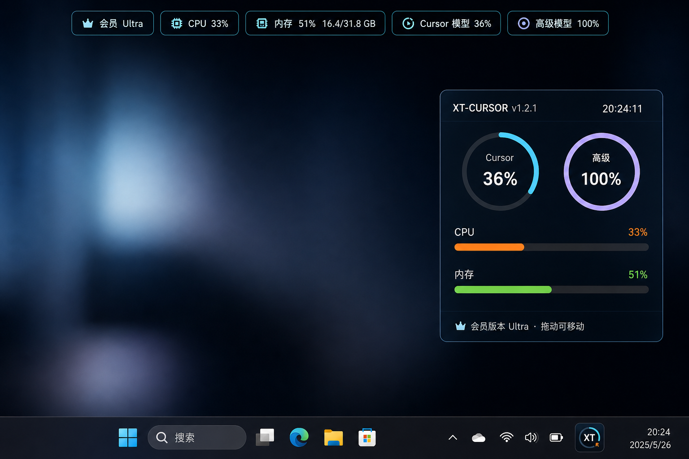The image size is (689, 459).
Task: Click the OneDrive cloud tray icon
Action: point(479,437)
